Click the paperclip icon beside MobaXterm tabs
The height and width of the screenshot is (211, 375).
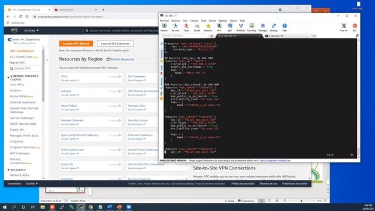[357, 36]
